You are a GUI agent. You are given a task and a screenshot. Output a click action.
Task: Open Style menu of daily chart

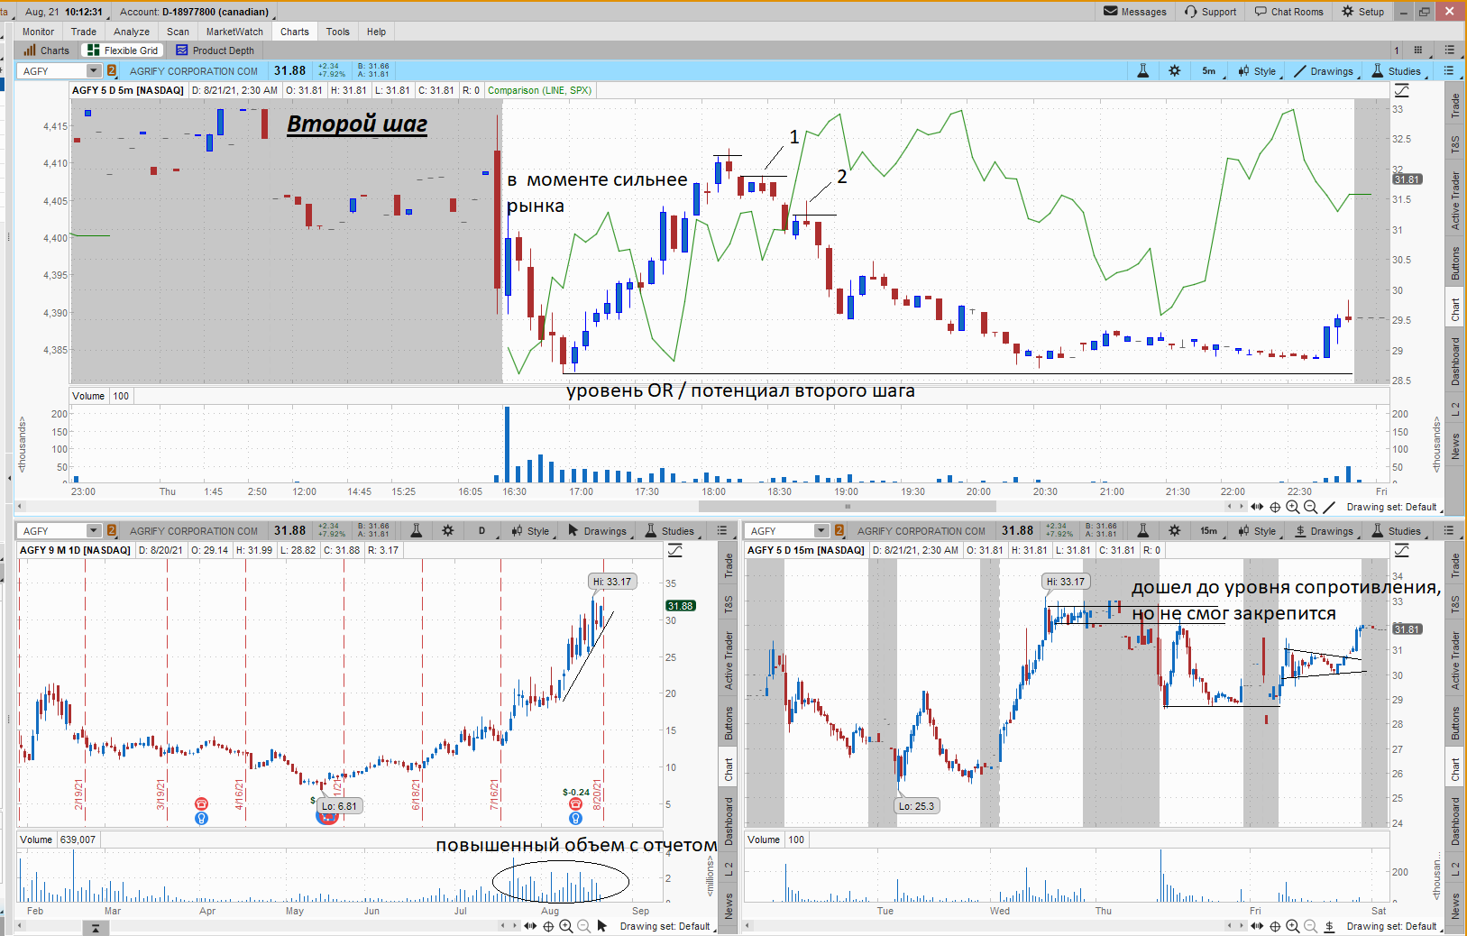click(530, 531)
